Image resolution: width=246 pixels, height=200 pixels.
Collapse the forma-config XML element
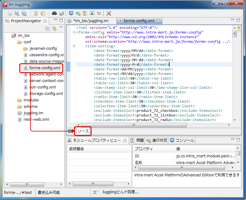point(74,32)
